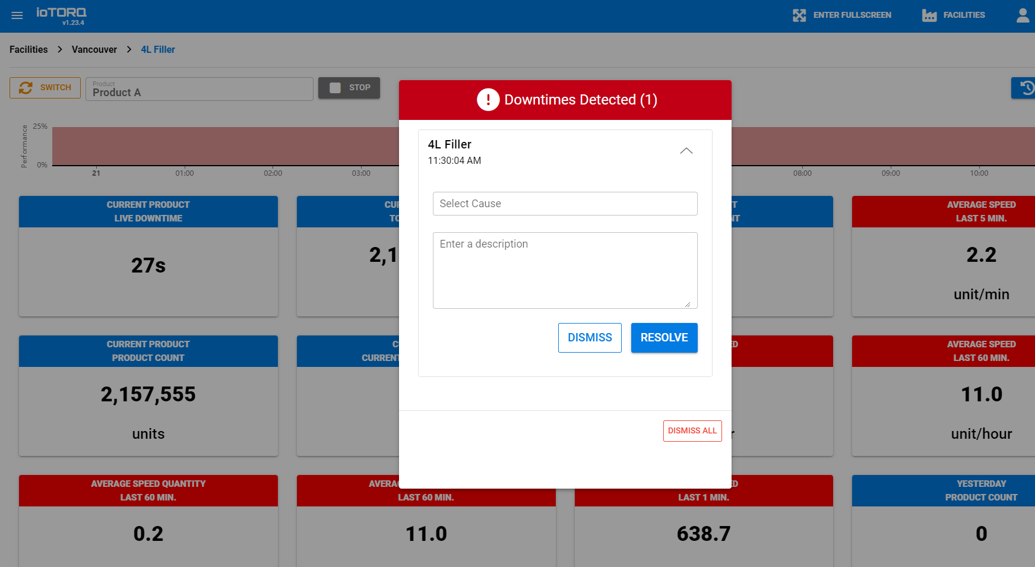Open the Facilities menu text
The height and width of the screenshot is (567, 1035).
(x=964, y=15)
